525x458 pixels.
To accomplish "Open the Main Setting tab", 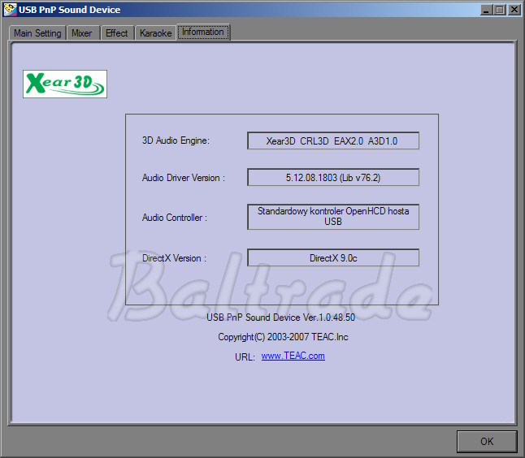I will [37, 33].
